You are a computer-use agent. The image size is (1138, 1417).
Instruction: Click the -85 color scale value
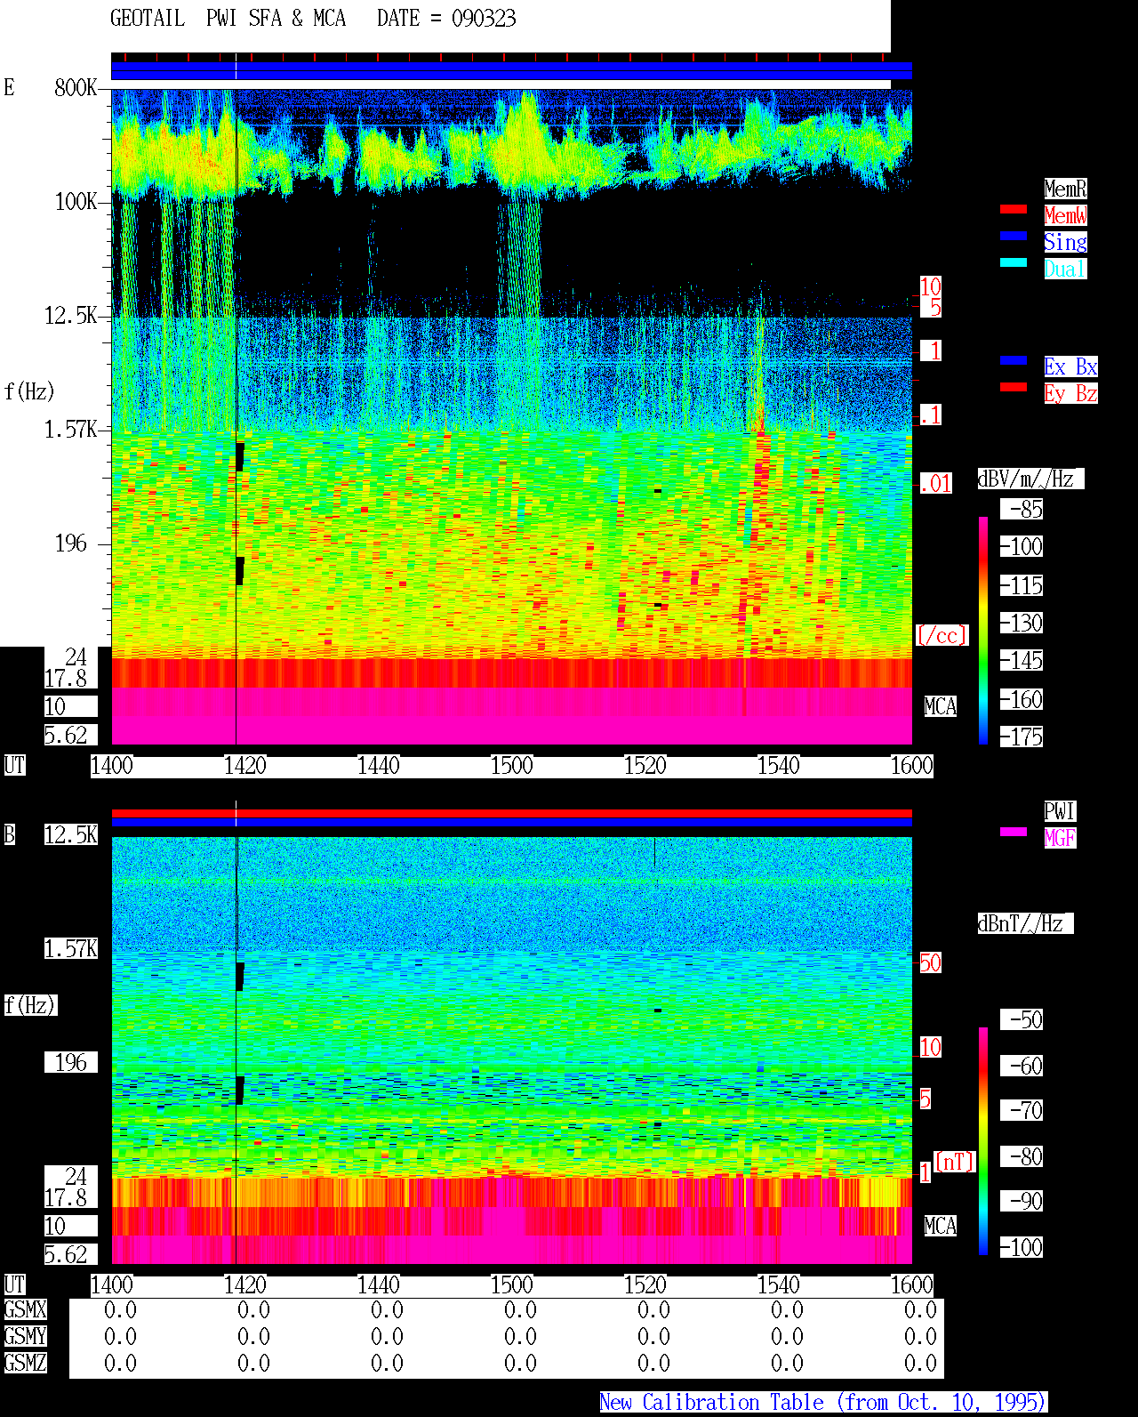point(1022,509)
